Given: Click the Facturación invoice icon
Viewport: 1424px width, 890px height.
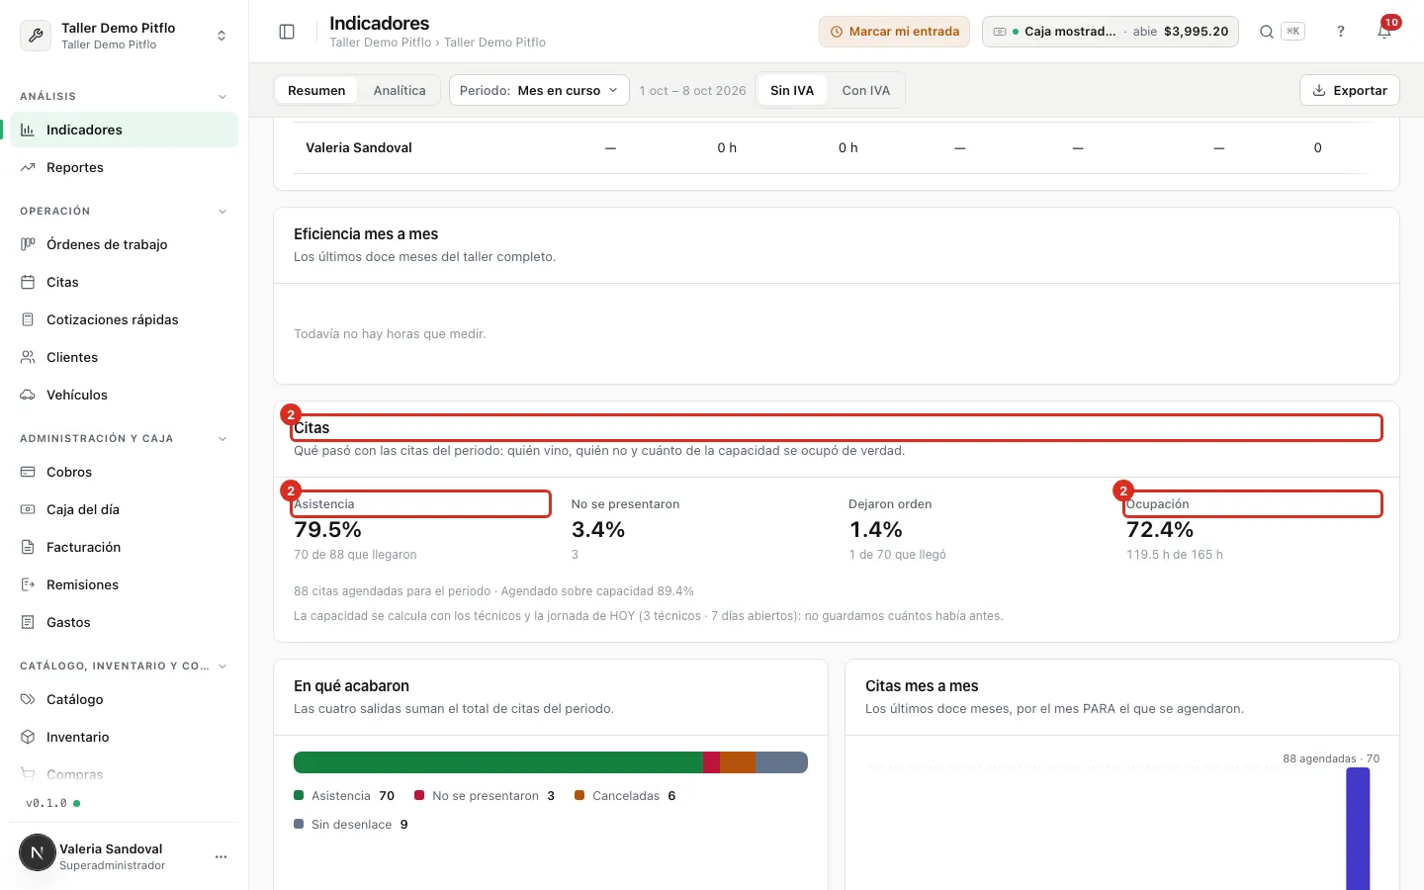Looking at the screenshot, I should 28,547.
